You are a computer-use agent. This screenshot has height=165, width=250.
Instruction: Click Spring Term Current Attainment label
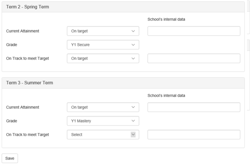pos(22,31)
